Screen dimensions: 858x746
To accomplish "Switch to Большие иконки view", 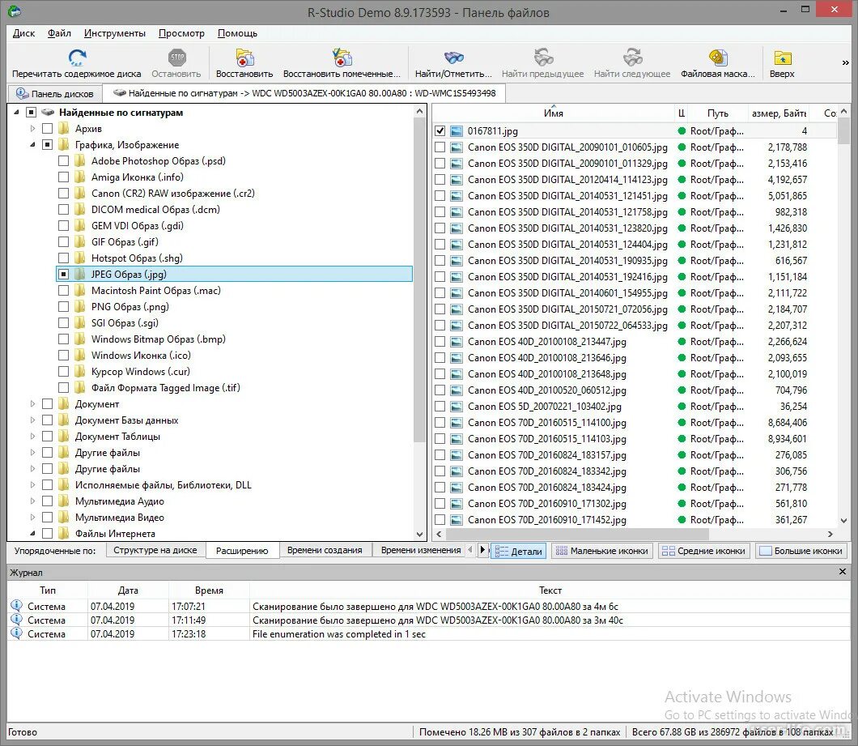I will coord(801,551).
